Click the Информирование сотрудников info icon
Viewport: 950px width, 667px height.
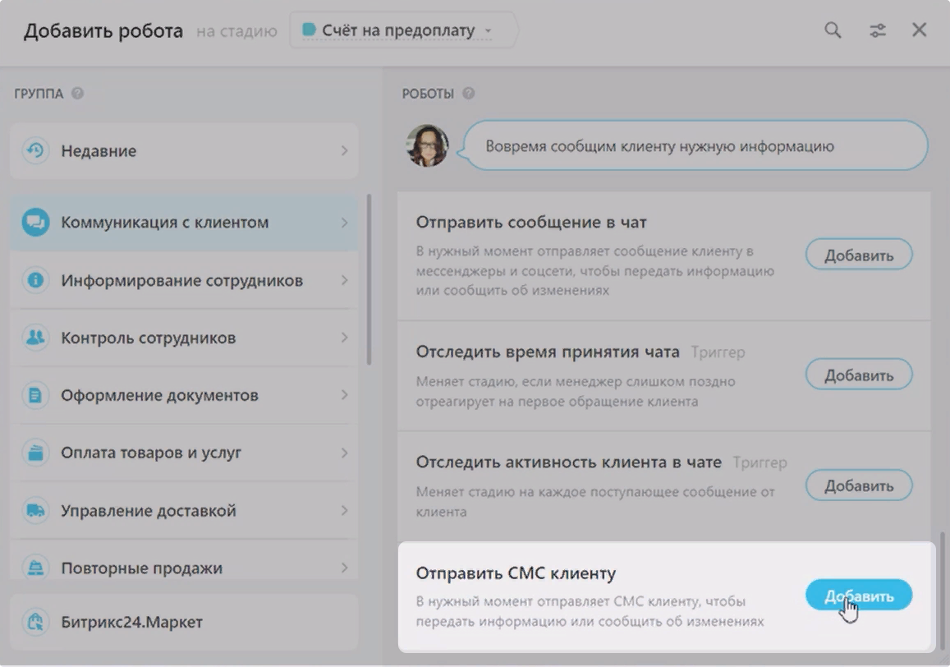(35, 280)
